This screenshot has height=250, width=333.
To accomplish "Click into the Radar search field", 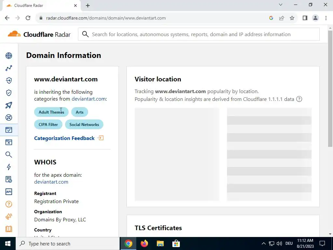I will pyautogui.click(x=199, y=34).
